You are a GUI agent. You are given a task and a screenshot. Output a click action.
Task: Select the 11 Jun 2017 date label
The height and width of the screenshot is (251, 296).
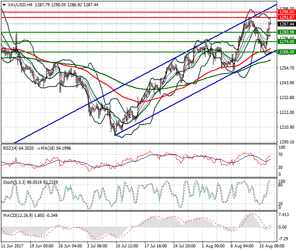[12, 246]
